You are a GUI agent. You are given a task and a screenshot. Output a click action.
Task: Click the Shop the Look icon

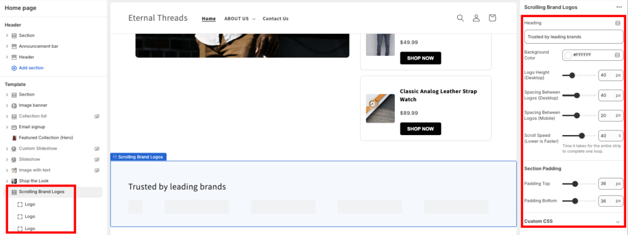14,181
